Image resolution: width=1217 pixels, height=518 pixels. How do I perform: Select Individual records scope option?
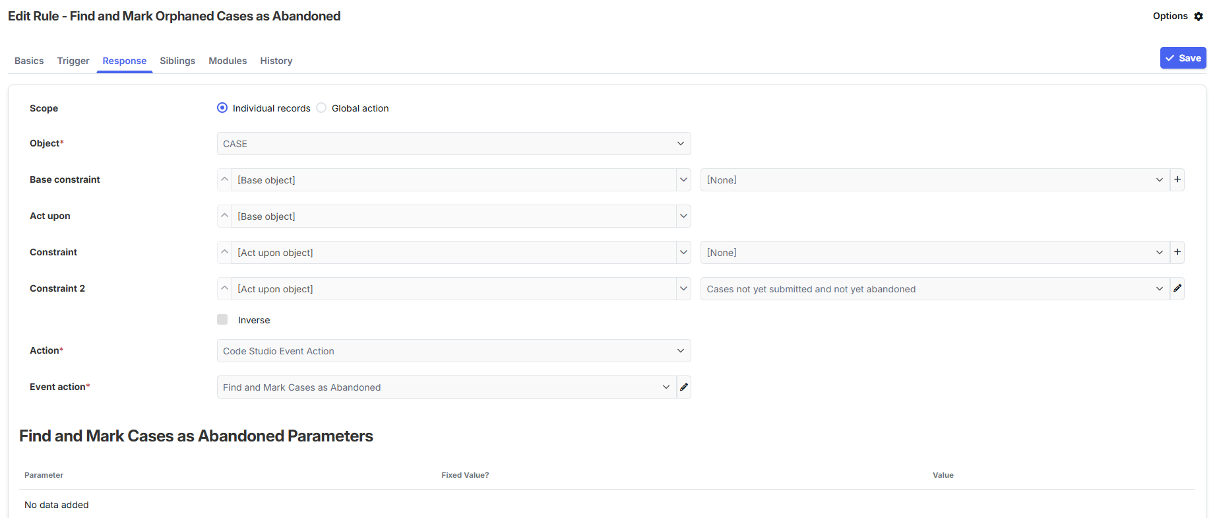(x=222, y=108)
